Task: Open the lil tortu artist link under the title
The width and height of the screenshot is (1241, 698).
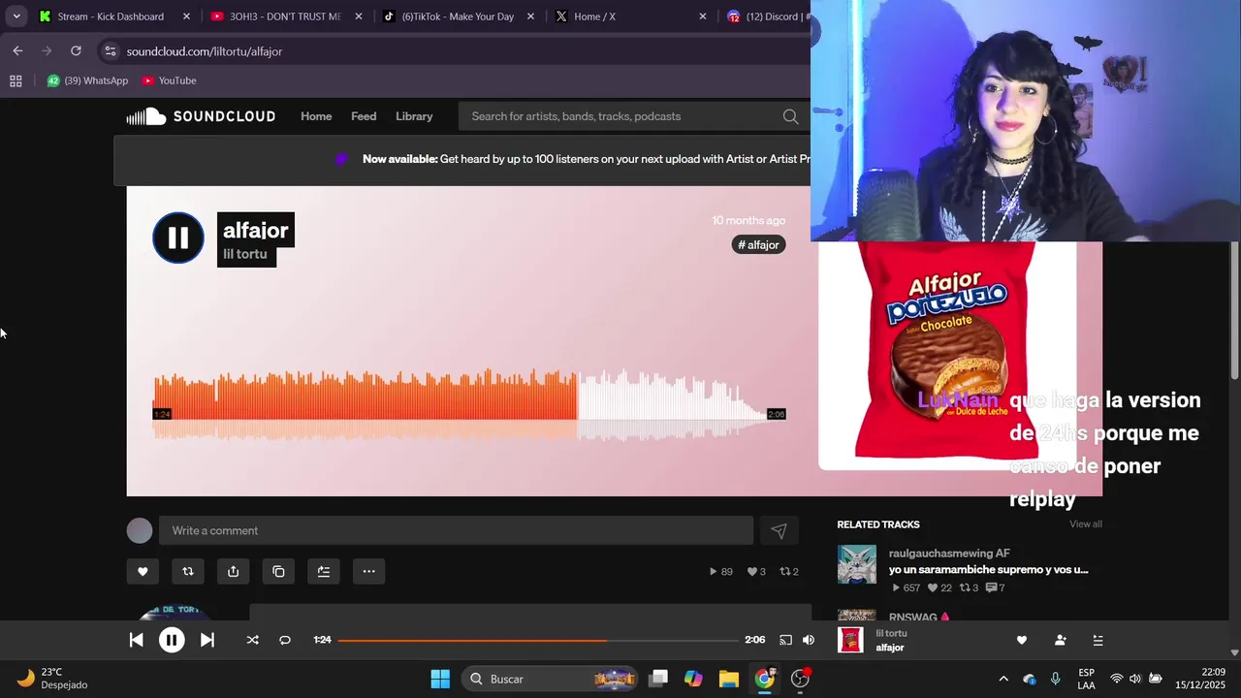Action: coord(245,254)
